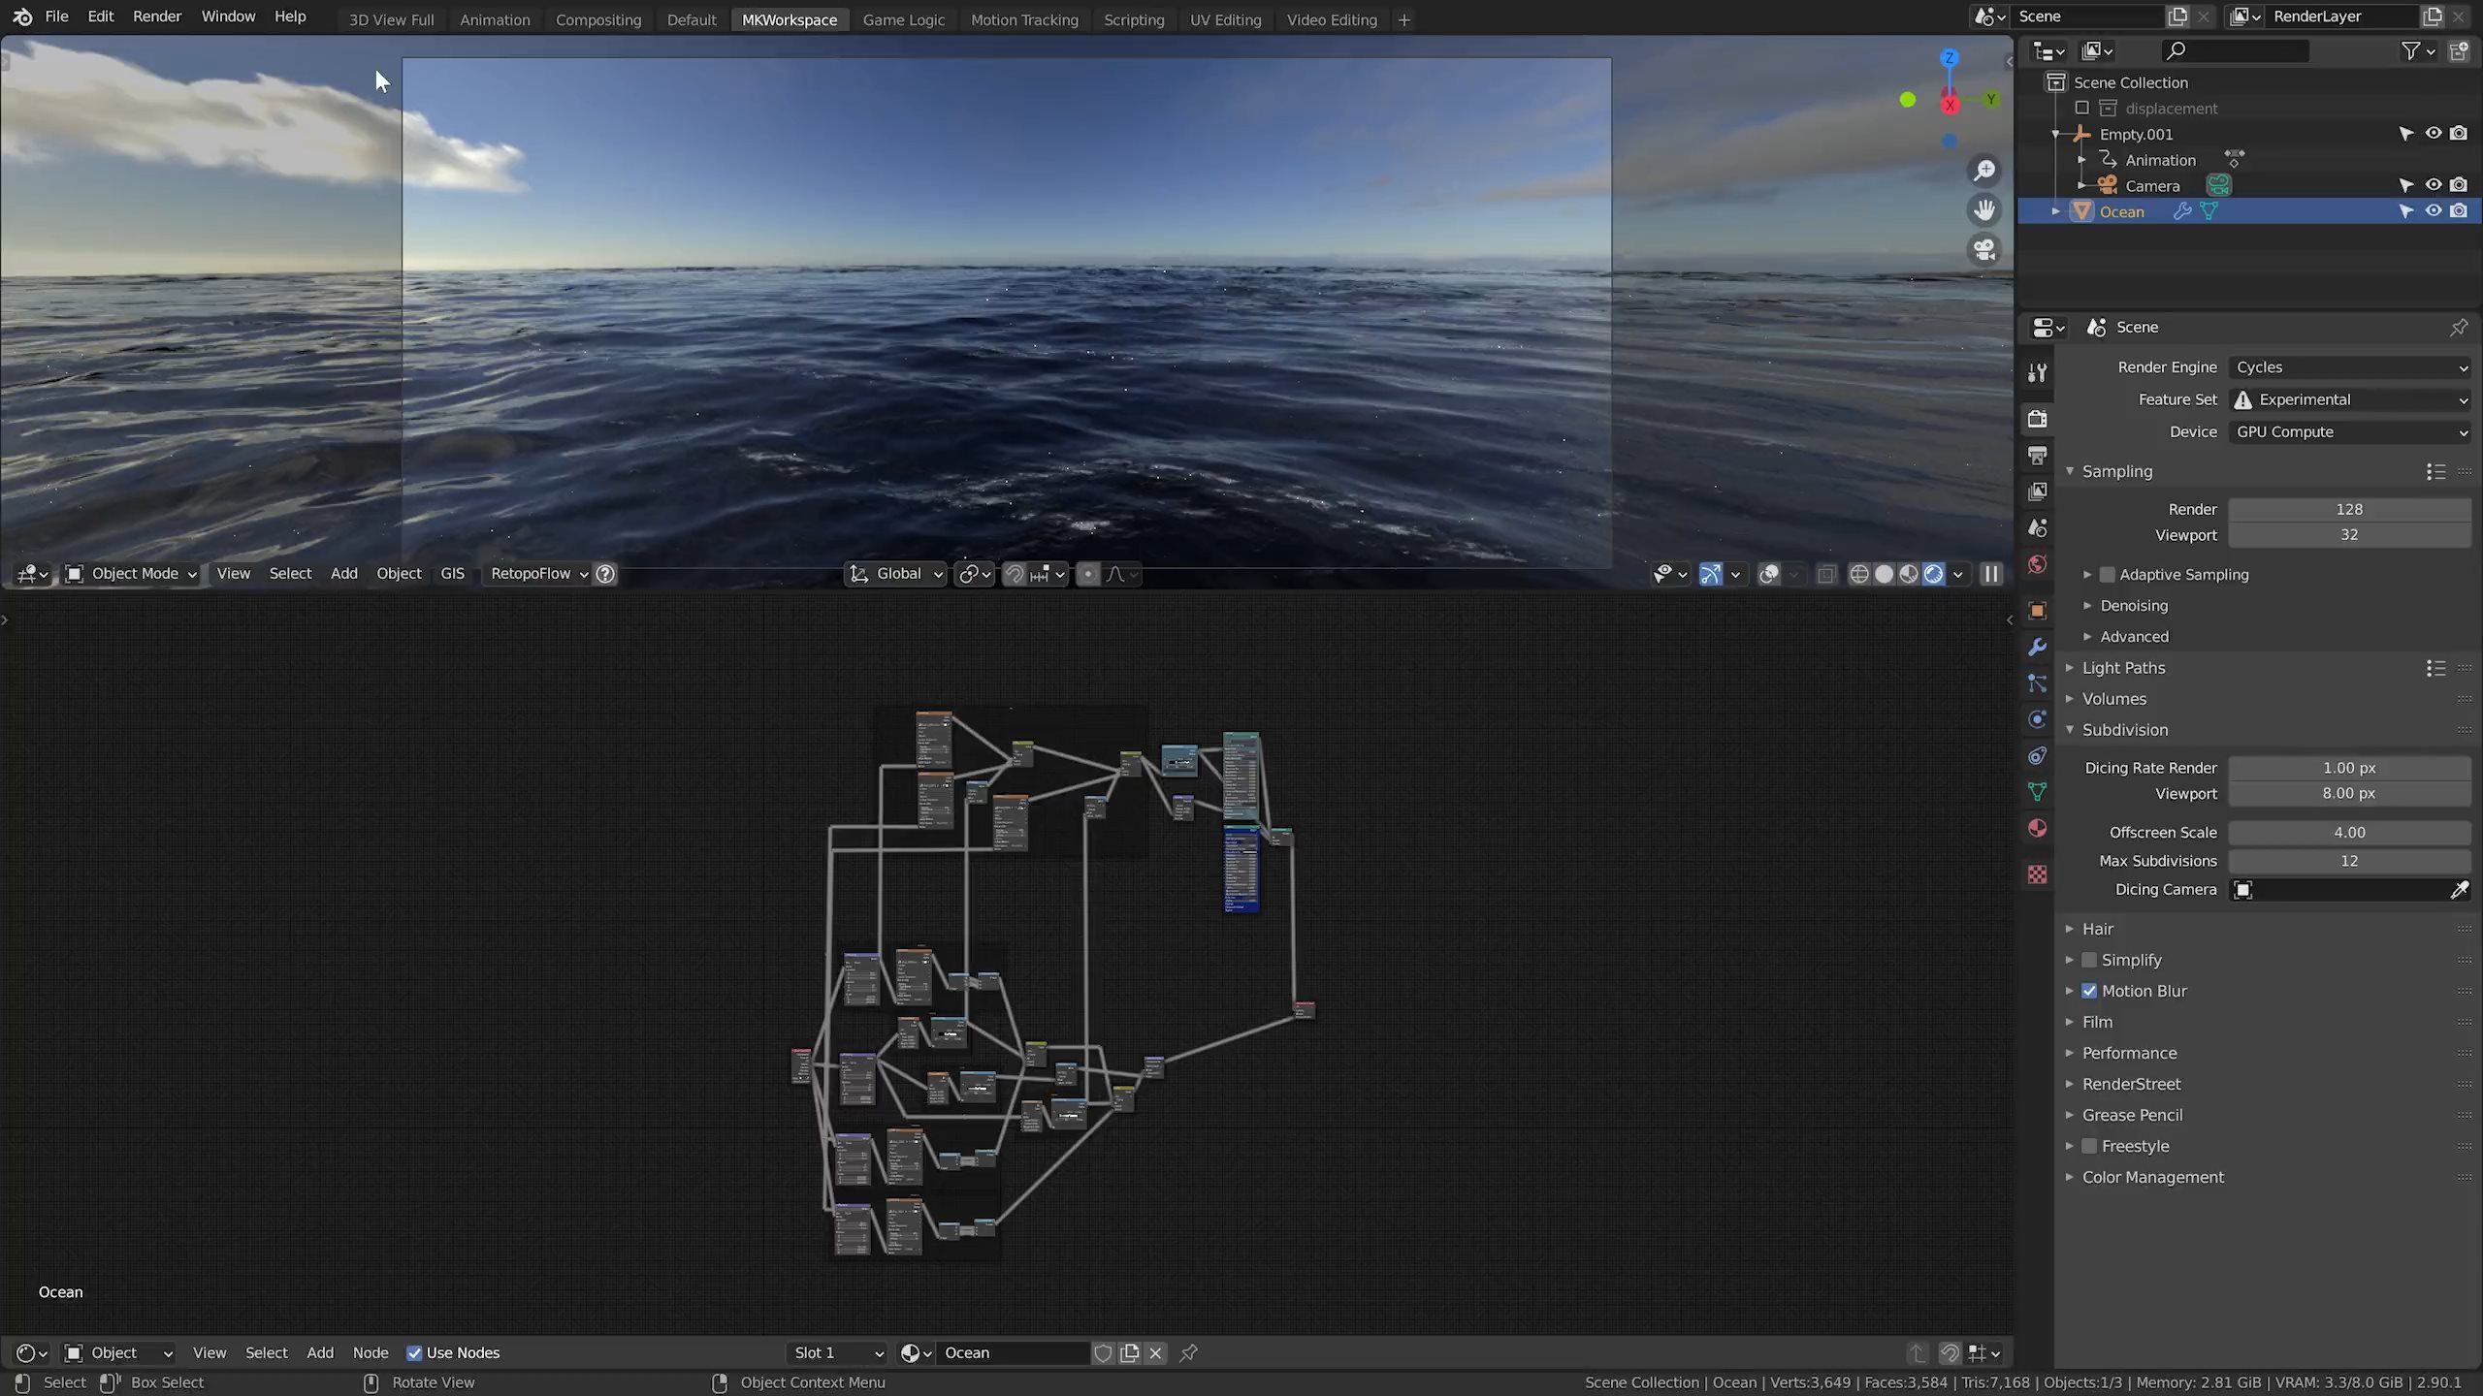Open the Object Mode dropdown
The height and width of the screenshot is (1396, 2483).
(132, 574)
